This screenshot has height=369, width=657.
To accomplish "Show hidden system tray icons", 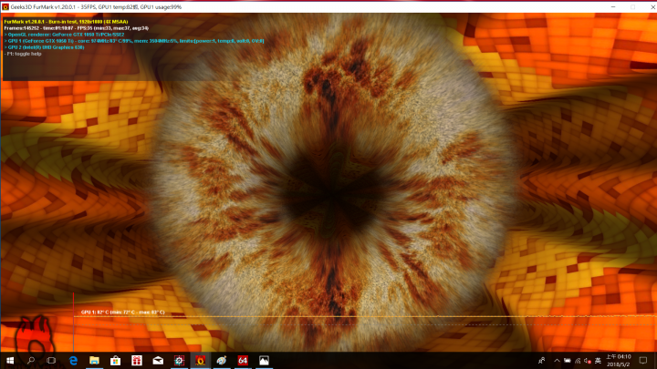I will (x=557, y=361).
